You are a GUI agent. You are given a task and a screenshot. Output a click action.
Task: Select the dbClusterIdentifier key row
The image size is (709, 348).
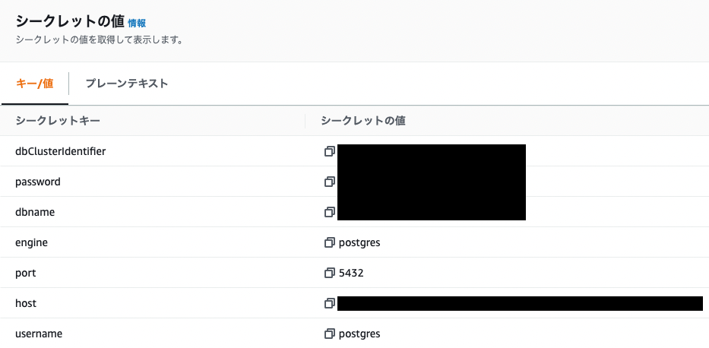(x=354, y=151)
